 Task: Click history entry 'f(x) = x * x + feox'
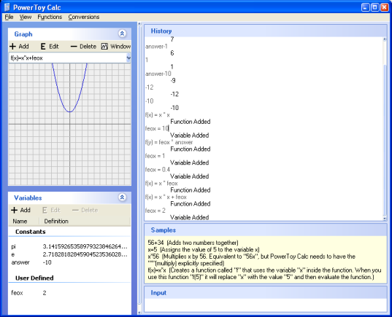(x=166, y=197)
